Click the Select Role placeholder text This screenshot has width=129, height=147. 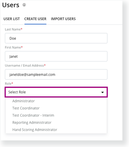coord(17,92)
